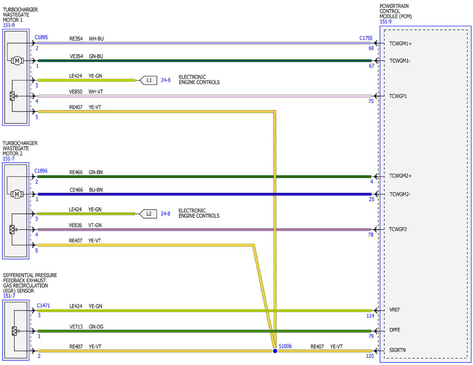The width and height of the screenshot is (473, 365).
Task: Follow the C175E connector link
Action: (366, 38)
